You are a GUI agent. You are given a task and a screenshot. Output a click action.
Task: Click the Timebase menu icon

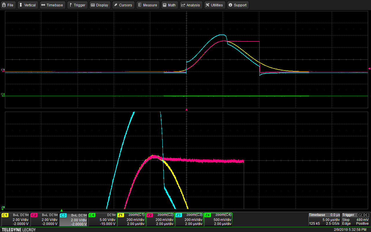[43, 5]
